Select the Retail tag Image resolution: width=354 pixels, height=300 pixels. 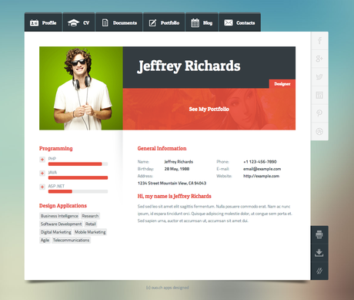click(91, 224)
